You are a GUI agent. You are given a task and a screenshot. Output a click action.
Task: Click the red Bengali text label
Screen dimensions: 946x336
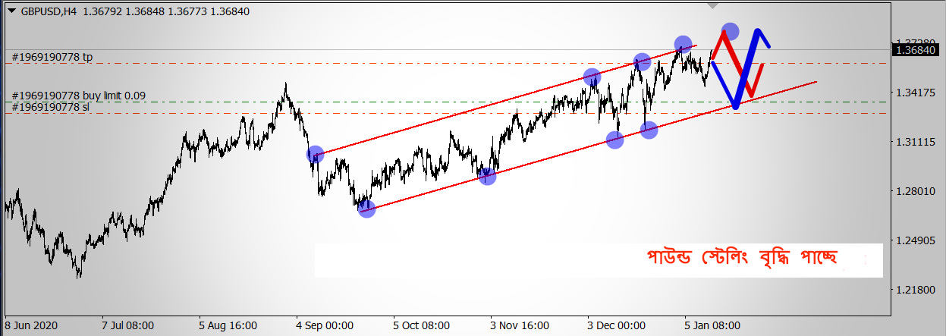(x=741, y=259)
